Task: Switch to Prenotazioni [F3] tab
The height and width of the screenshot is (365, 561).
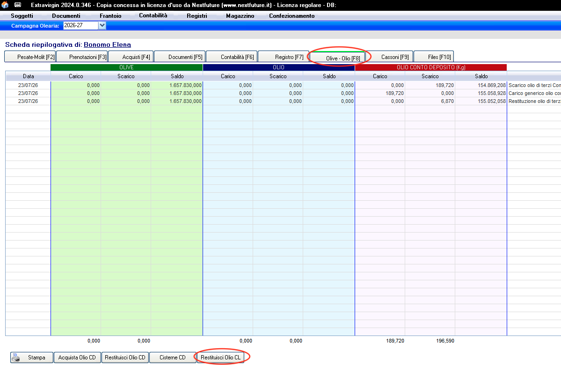Action: coord(82,57)
